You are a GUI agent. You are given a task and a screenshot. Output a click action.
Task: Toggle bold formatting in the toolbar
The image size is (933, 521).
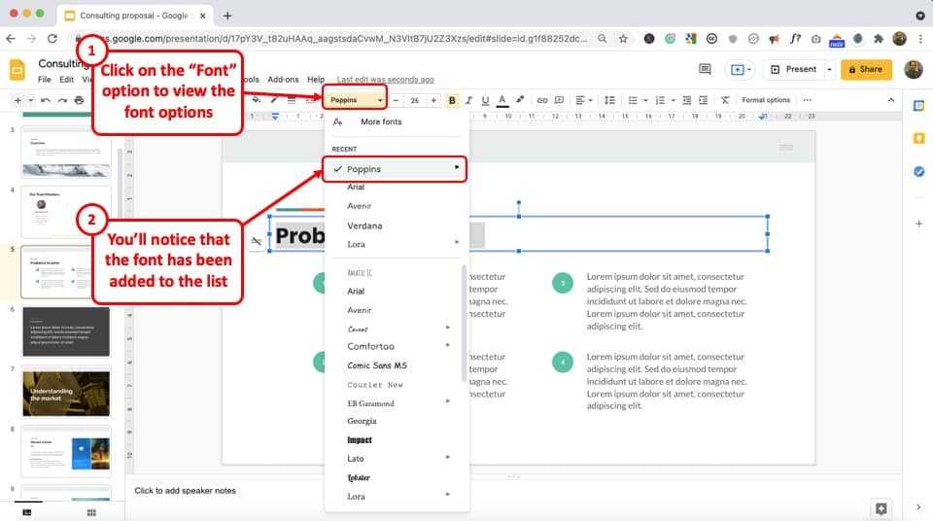[452, 100]
